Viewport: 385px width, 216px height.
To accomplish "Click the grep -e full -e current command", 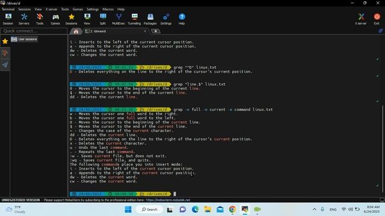I will [223, 109].
